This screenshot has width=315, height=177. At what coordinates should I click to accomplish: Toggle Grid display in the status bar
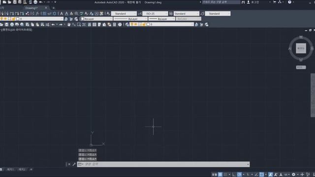220,175
